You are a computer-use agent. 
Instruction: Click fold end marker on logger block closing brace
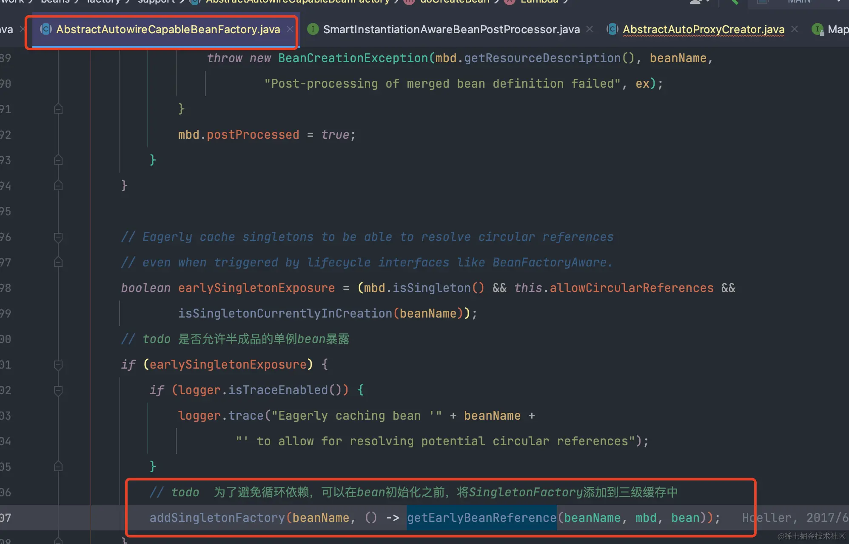(x=58, y=467)
